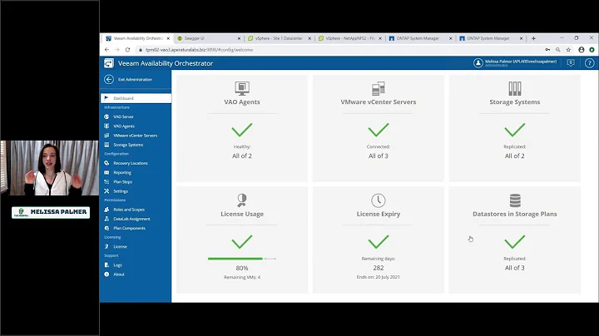The height and width of the screenshot is (336, 599).
Task: Click the VAO Server globe icon
Action: pyautogui.click(x=106, y=116)
